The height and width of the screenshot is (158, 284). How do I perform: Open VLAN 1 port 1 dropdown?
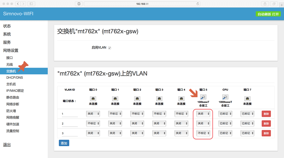[x=115, y=114]
